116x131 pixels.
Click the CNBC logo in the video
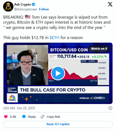click(x=12, y=98)
